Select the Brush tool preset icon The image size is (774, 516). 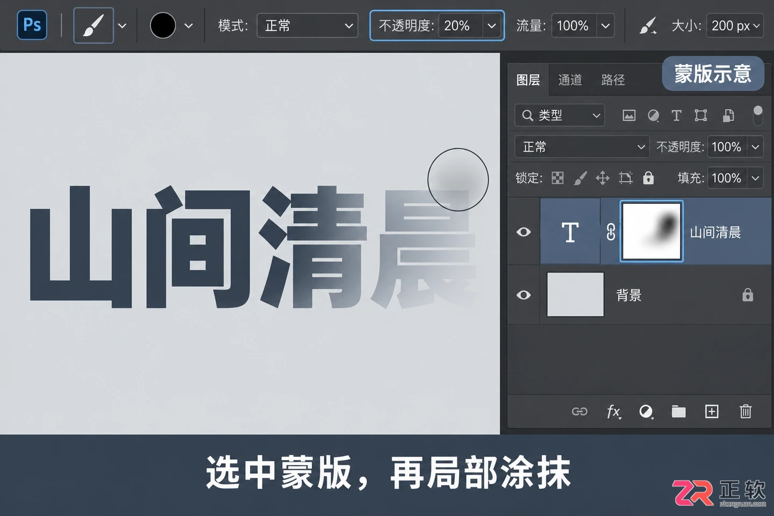[x=94, y=25]
